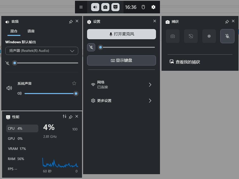
Task: Open performance graph options in the 性能 widget
Action: 65,117
